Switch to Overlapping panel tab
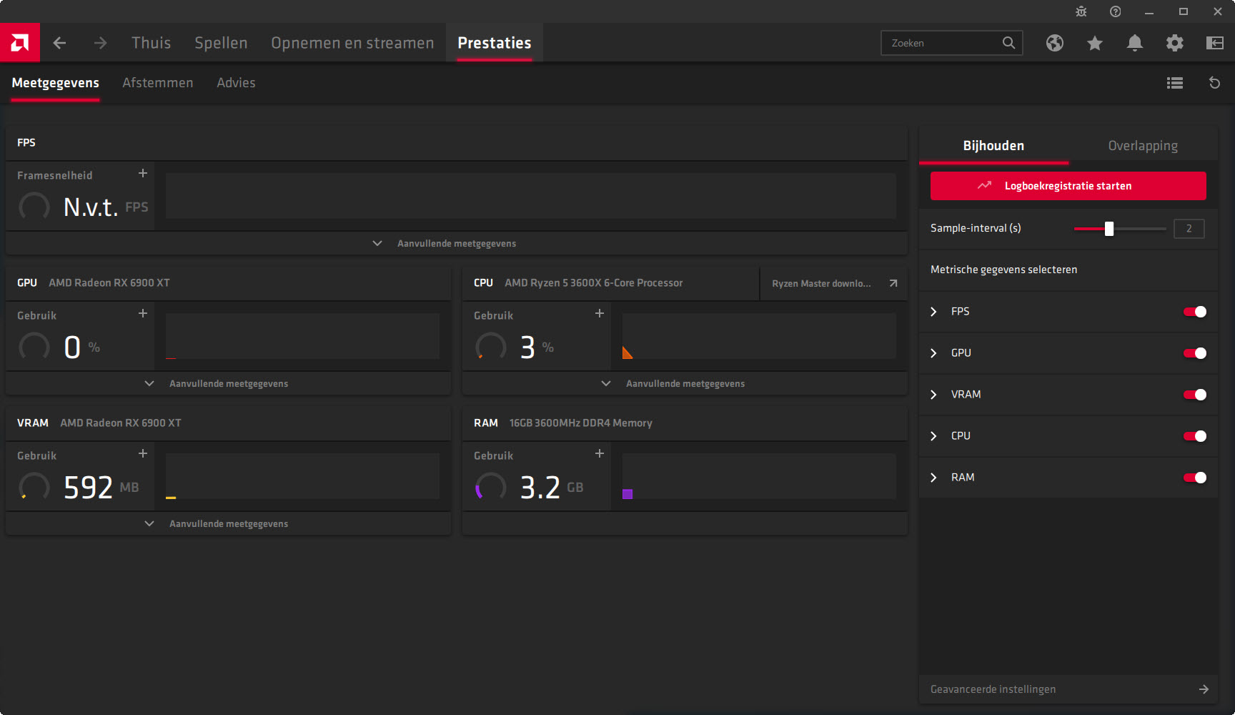Viewport: 1235px width, 715px height. tap(1143, 146)
